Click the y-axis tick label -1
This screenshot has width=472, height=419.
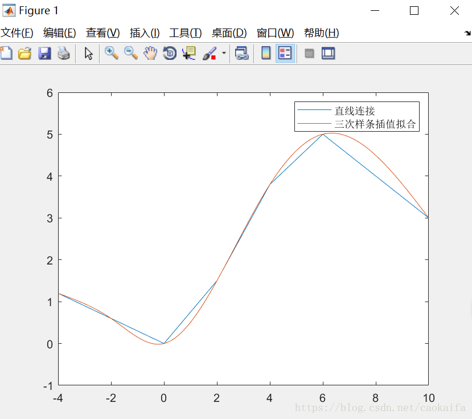(x=48, y=386)
